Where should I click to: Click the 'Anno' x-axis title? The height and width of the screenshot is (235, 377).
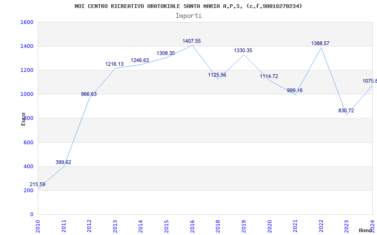(x=366, y=230)
